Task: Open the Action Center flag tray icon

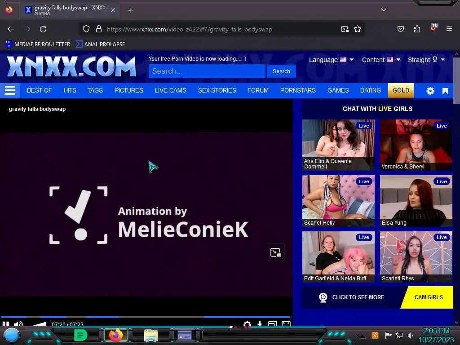Action: click(x=388, y=335)
